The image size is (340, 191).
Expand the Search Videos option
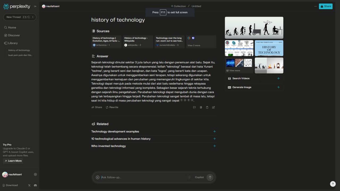(278, 79)
